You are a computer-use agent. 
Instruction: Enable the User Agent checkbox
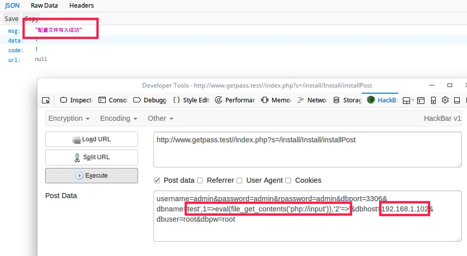click(x=239, y=180)
